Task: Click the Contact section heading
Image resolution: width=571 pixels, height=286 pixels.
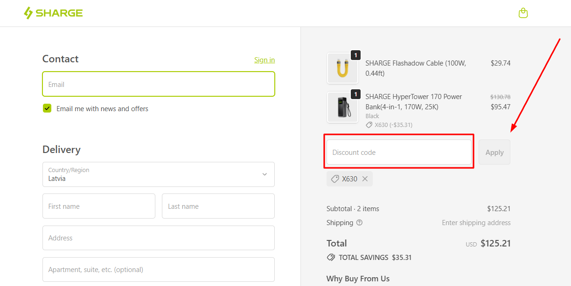Action: (x=60, y=59)
